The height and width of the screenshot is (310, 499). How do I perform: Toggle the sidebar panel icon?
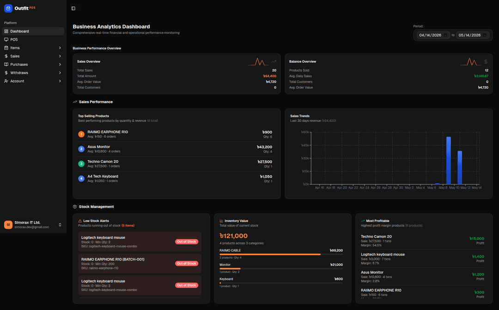pos(73,9)
